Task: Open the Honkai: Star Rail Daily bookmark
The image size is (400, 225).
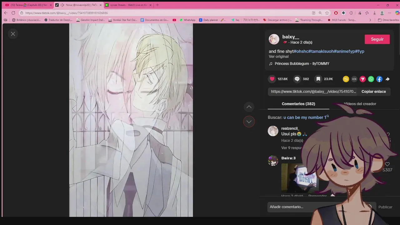Action: (x=123, y=20)
